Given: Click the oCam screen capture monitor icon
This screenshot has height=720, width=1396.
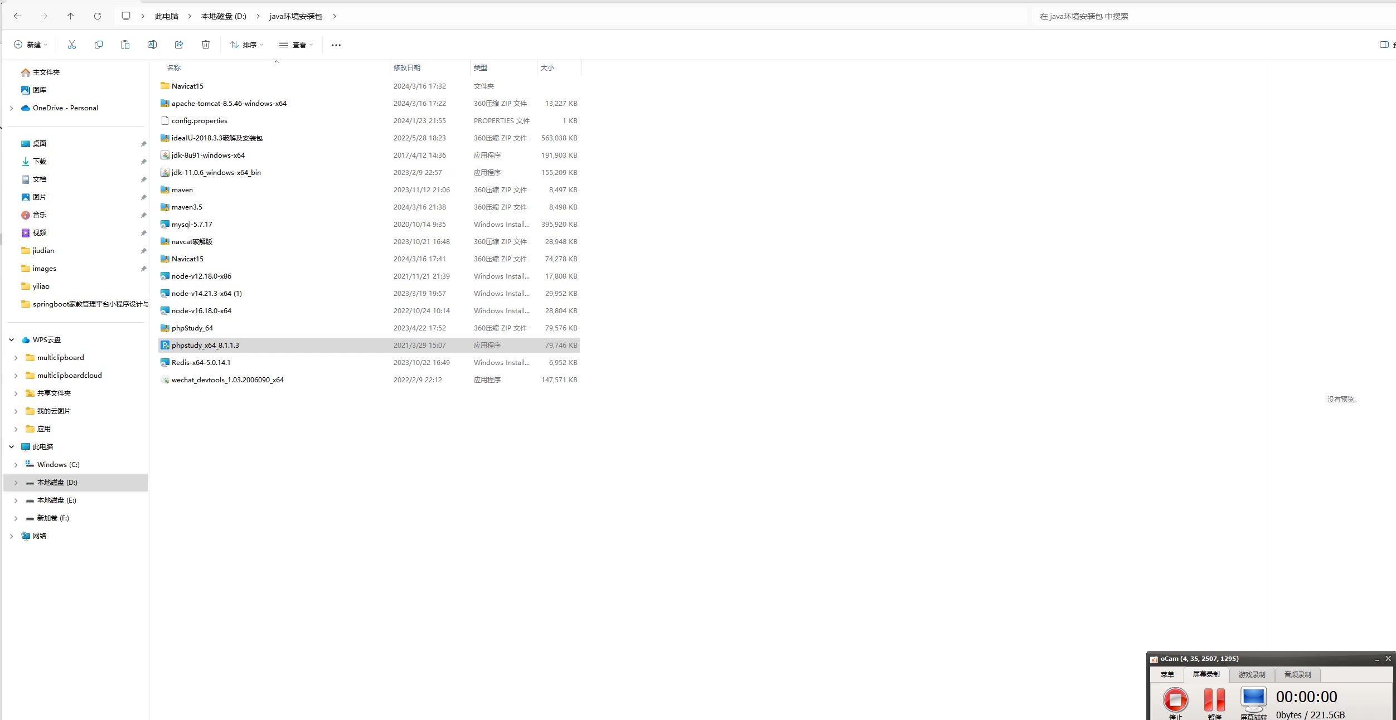Looking at the screenshot, I should pyautogui.click(x=1253, y=699).
